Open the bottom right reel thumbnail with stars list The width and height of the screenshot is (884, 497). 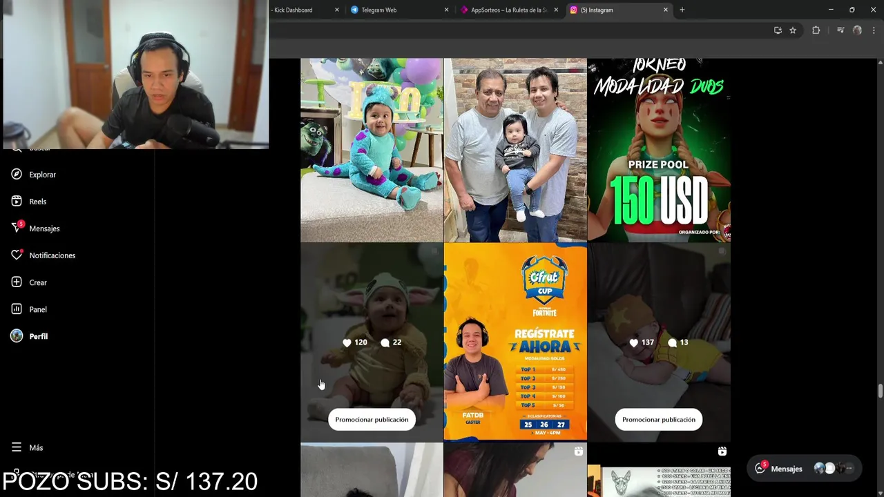[x=659, y=469]
